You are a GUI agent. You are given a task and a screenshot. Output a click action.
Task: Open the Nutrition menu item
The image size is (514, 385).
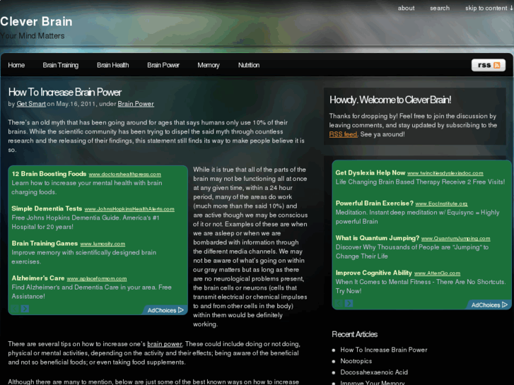[x=249, y=65]
